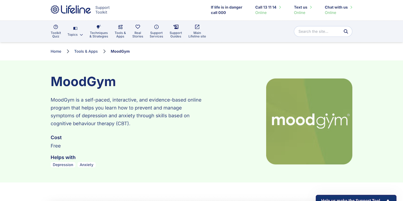The image size is (403, 201).
Task: Select the Anxiety tag
Action: (86, 164)
